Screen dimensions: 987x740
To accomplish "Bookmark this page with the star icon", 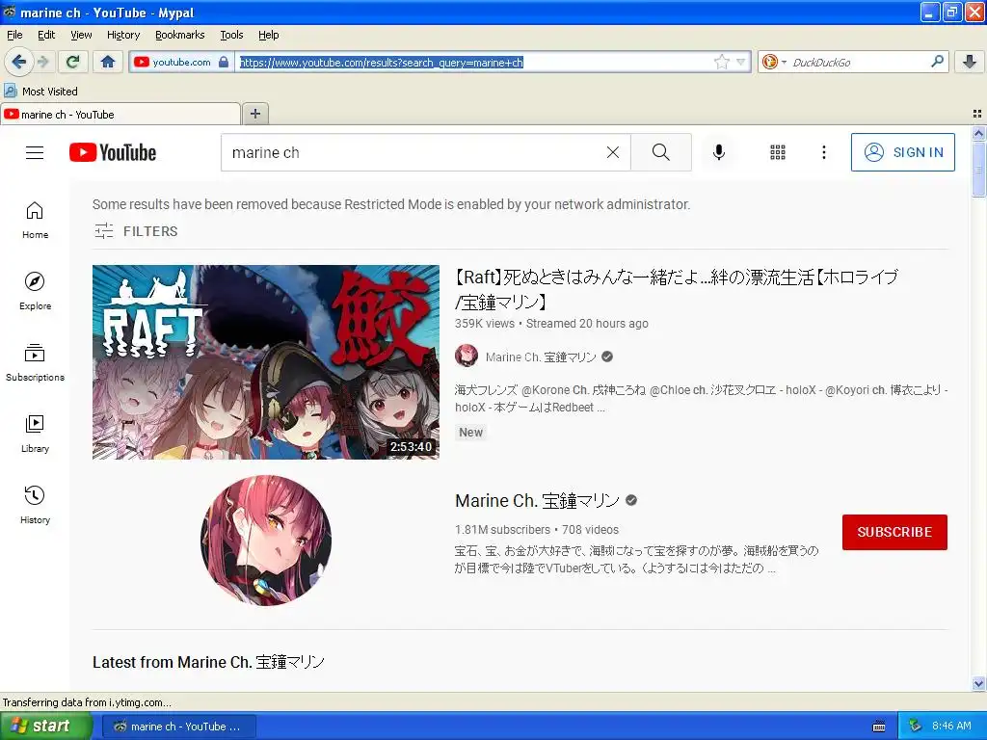I will (x=721, y=62).
